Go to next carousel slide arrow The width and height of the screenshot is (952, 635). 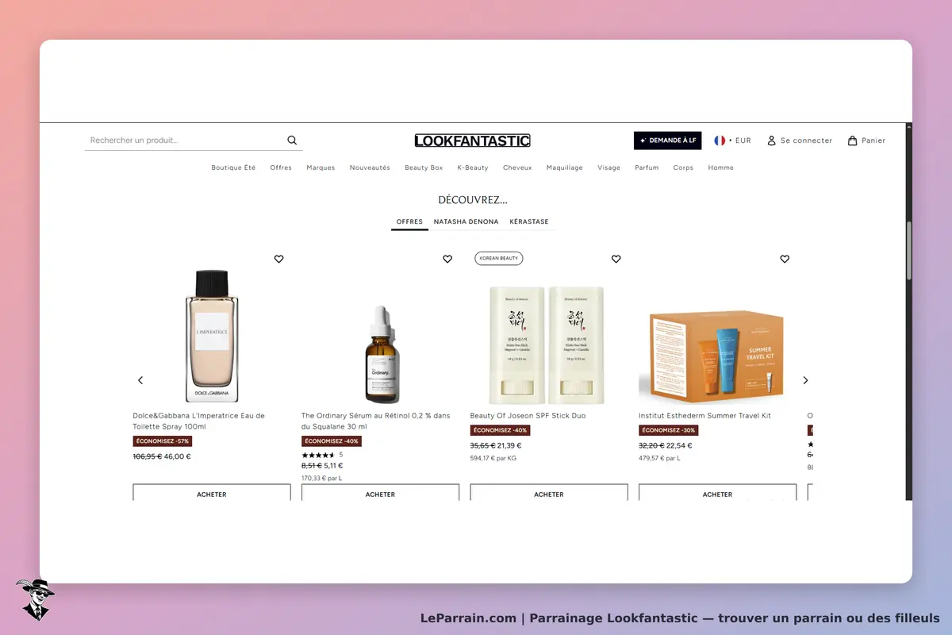tap(805, 380)
